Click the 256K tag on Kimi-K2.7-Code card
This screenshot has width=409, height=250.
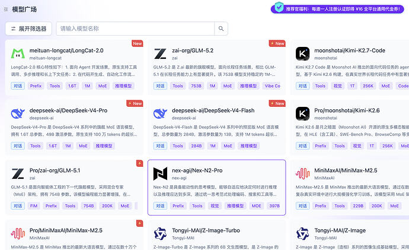(x=368, y=86)
